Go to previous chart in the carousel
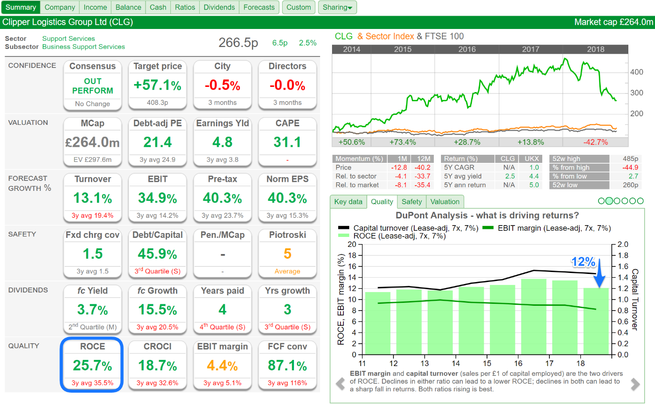 coord(340,384)
